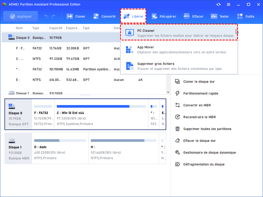
Task: Select C: NTFS 97.33GB partition row
Action: point(61,59)
